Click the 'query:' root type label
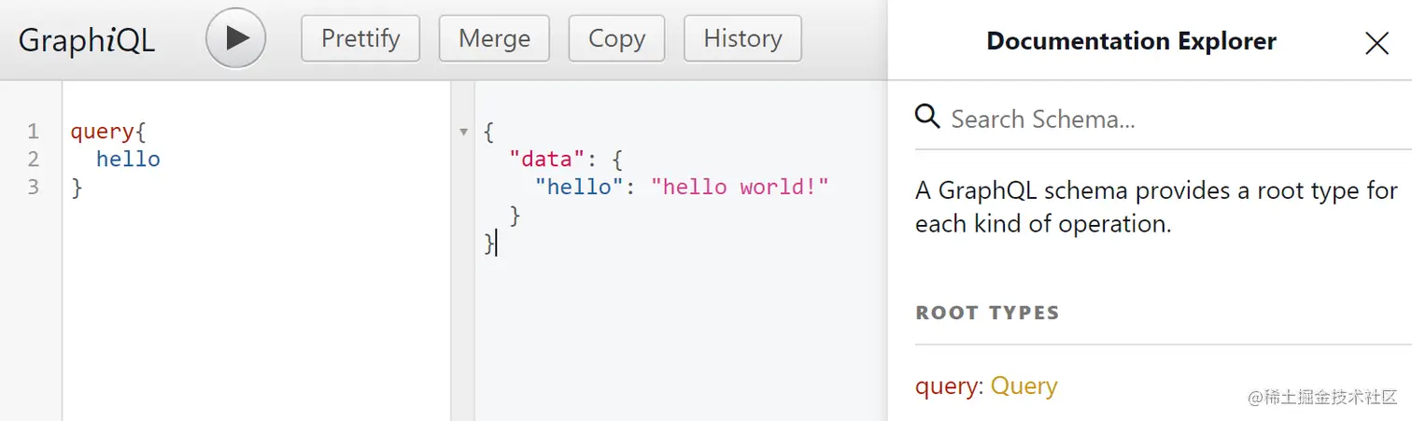1412x421 pixels. [x=949, y=386]
